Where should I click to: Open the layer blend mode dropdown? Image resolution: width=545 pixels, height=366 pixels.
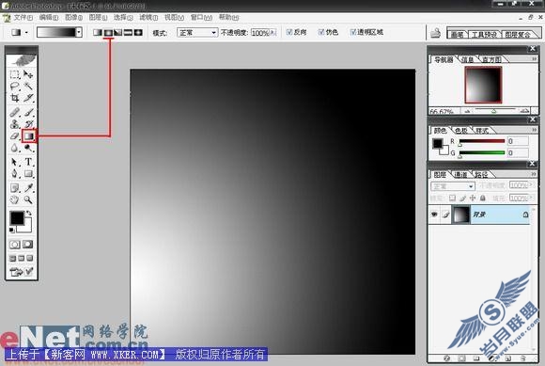[x=453, y=186]
